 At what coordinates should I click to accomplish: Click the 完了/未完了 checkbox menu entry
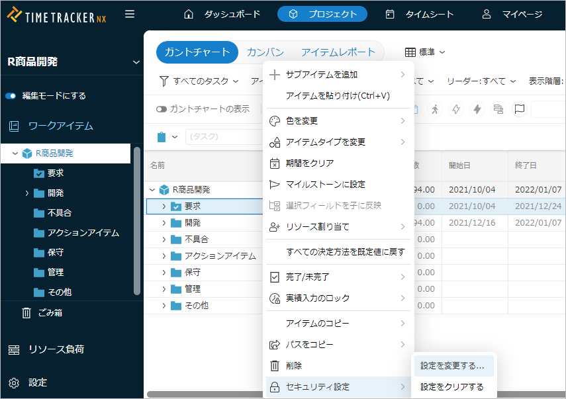(x=307, y=277)
